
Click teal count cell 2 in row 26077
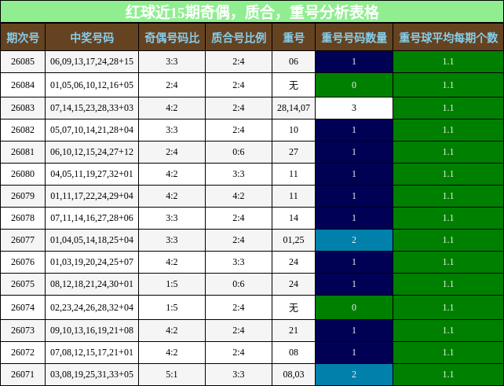(x=354, y=240)
